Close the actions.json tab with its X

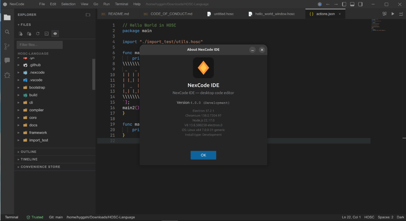(x=340, y=14)
